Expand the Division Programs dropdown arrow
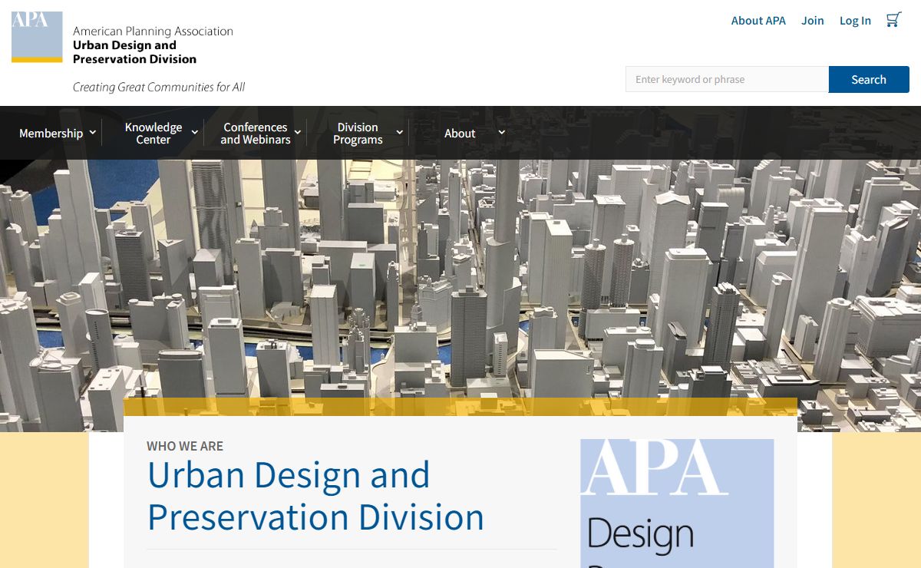This screenshot has width=921, height=568. [399, 132]
